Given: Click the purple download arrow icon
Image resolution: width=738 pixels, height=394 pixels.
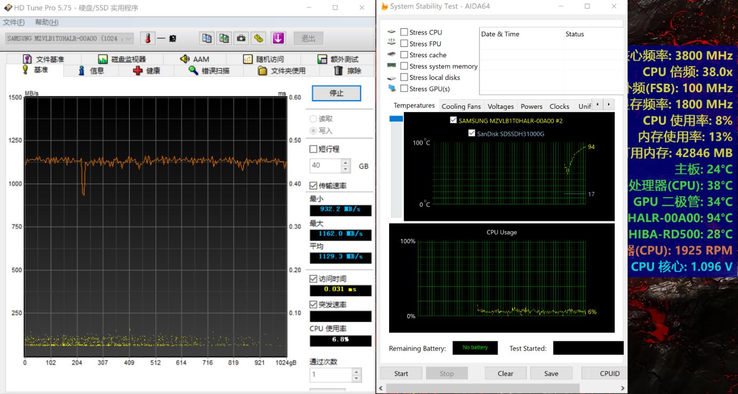Looking at the screenshot, I should pos(278,38).
